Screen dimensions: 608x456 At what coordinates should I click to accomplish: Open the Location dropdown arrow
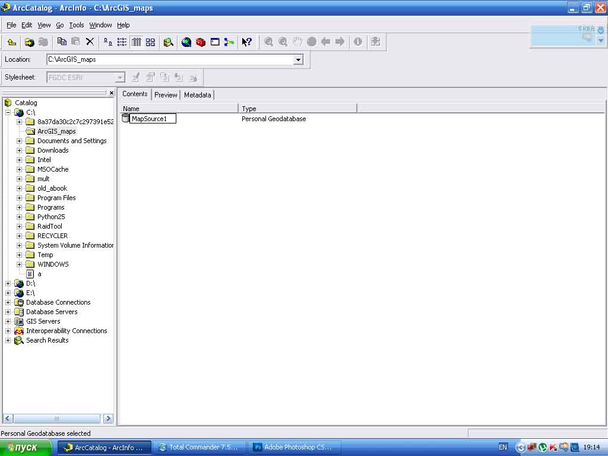[x=298, y=60]
